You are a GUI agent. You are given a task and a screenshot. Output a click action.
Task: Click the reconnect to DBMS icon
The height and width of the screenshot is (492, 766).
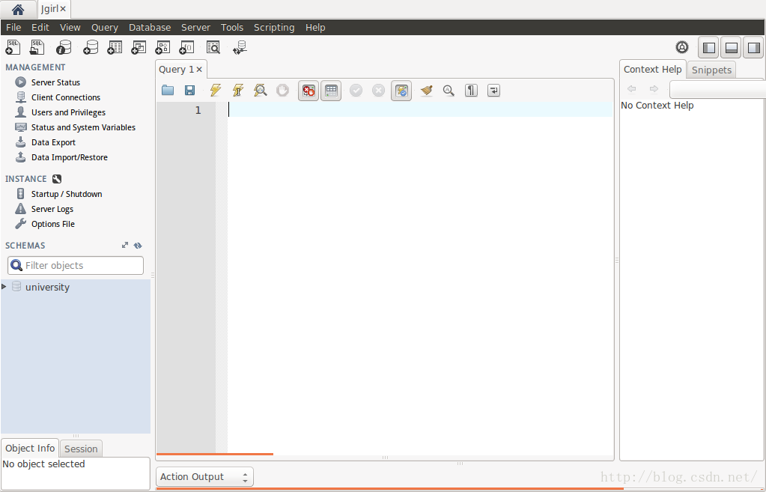tap(240, 48)
